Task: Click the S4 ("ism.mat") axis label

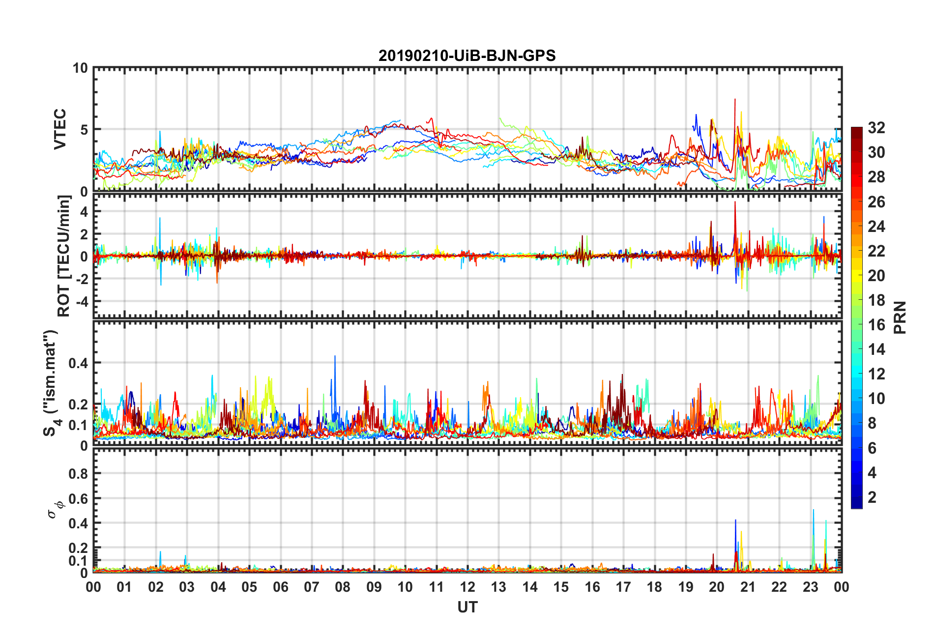Action: tap(51, 383)
